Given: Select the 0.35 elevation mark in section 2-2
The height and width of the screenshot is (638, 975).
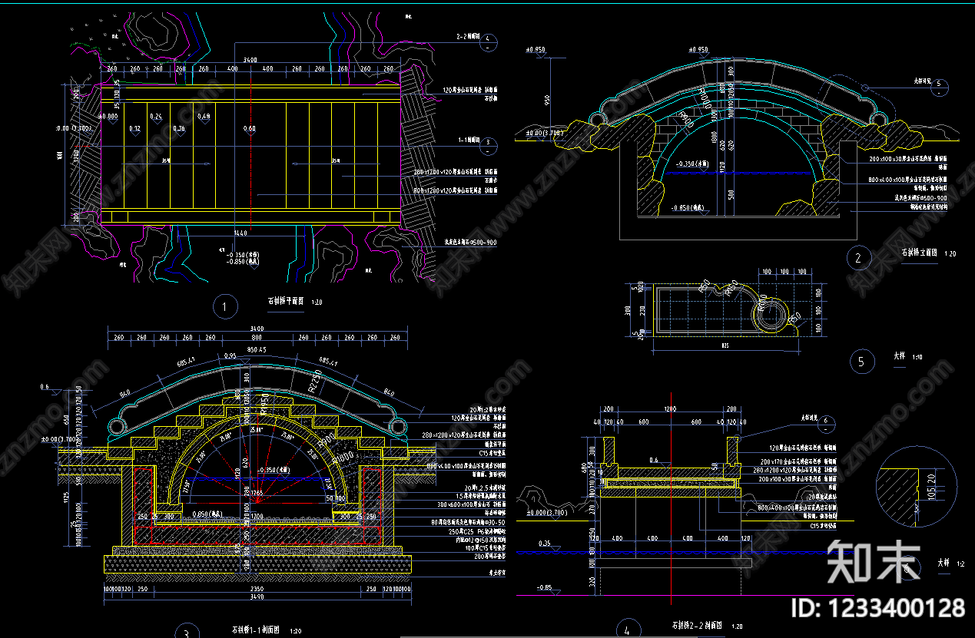Looking at the screenshot, I should 545,544.
